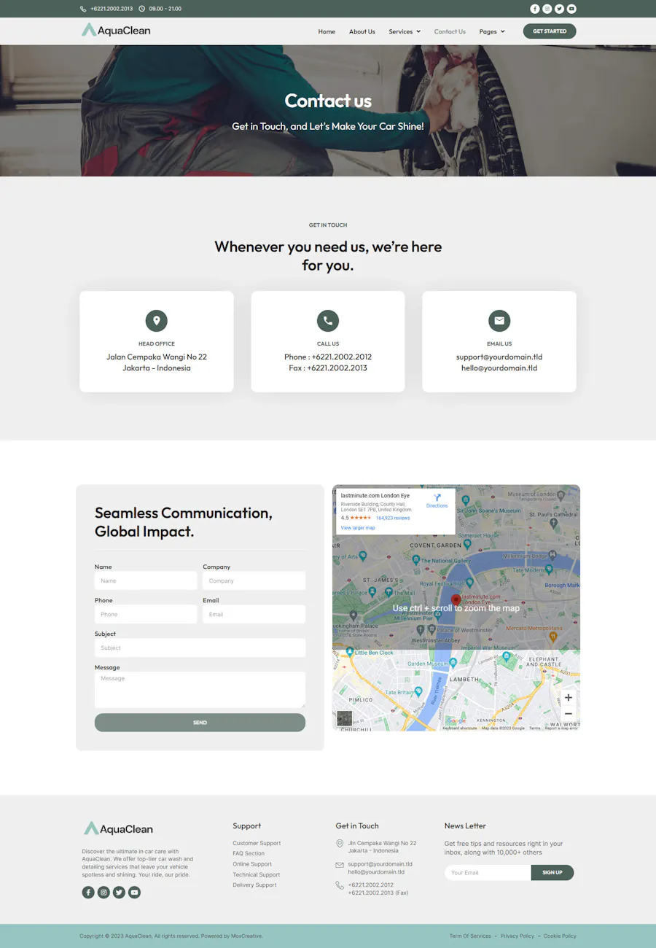Open Instagram from the top bar icons
This screenshot has height=948, width=656.
pos(547,9)
